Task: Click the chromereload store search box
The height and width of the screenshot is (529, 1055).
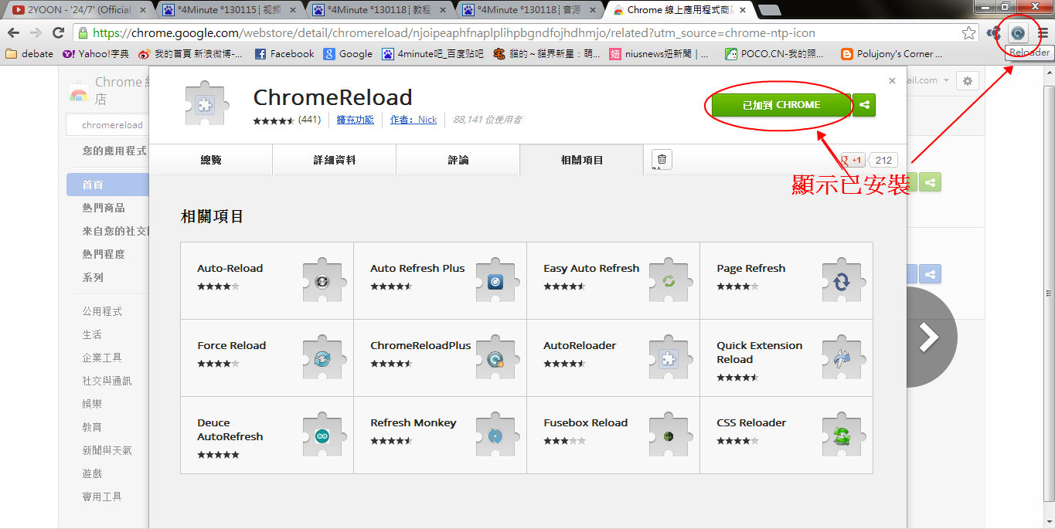Action: pyautogui.click(x=107, y=125)
